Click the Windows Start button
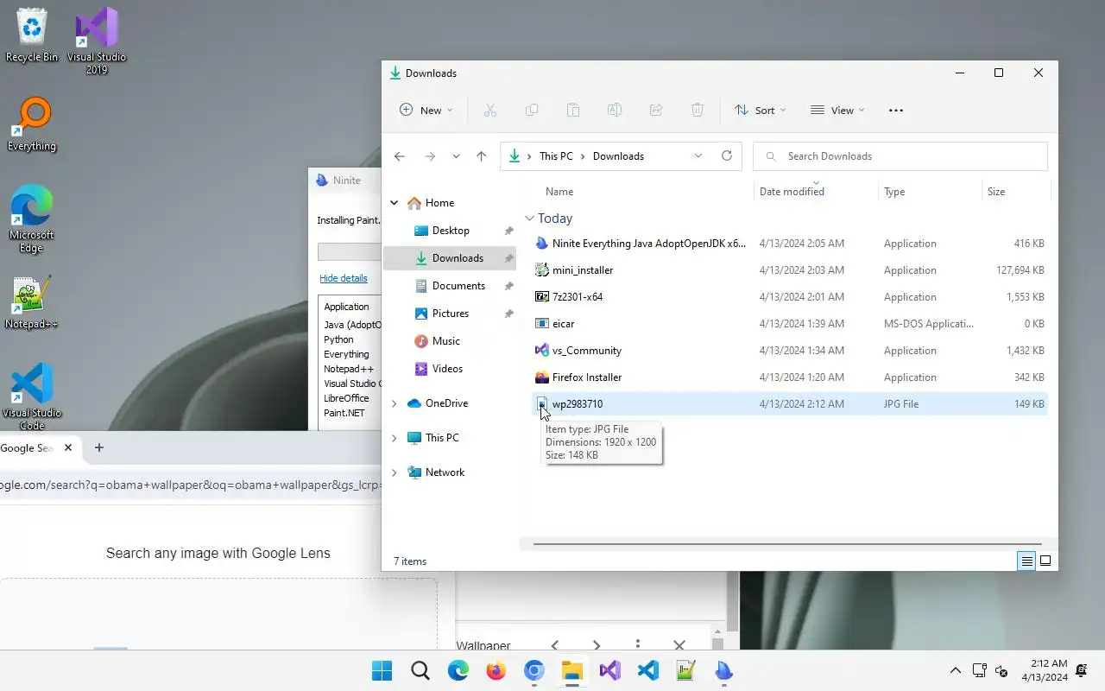 382,670
